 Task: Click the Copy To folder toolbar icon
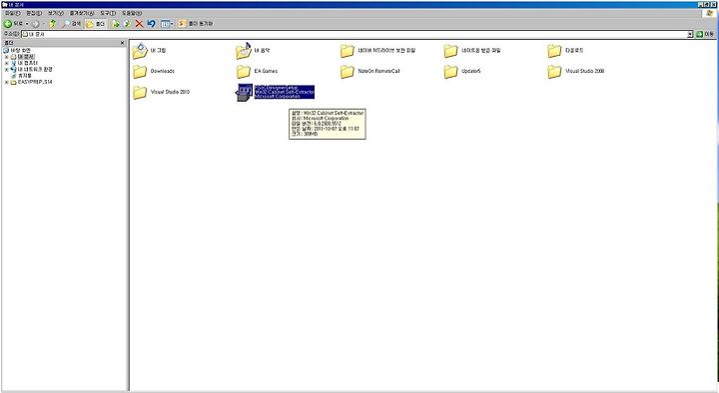pos(127,23)
